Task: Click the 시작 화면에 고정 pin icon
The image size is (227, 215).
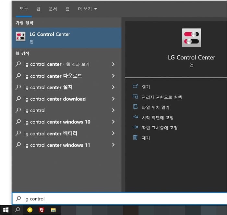Action: (135, 117)
